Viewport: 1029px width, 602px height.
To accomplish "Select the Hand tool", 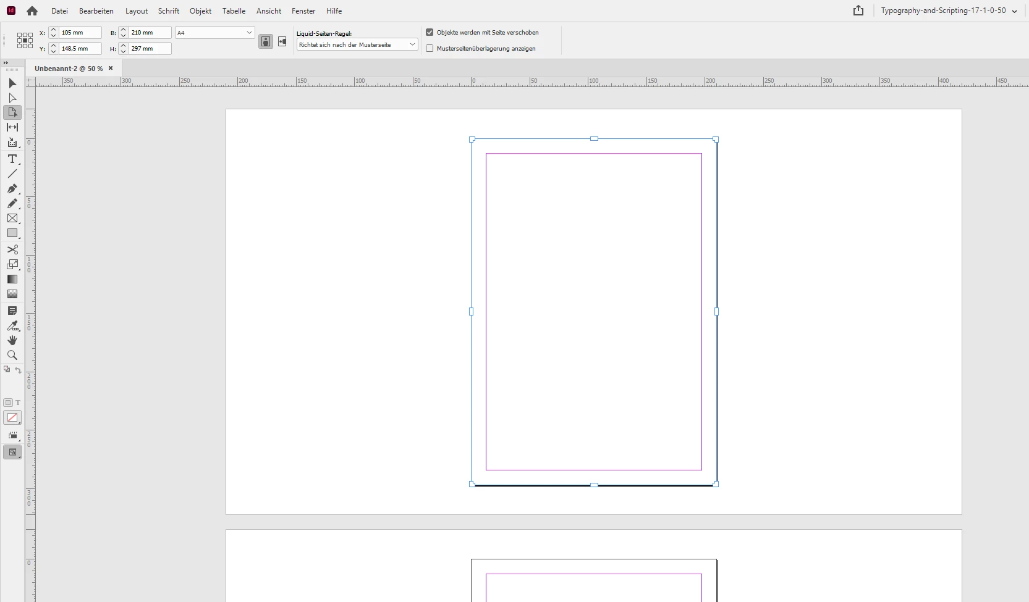I will point(12,340).
